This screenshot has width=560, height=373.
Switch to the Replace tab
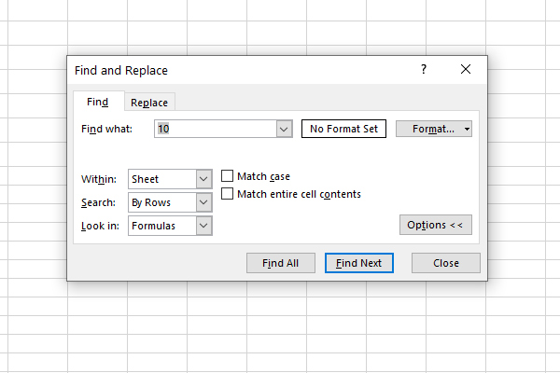tap(149, 103)
